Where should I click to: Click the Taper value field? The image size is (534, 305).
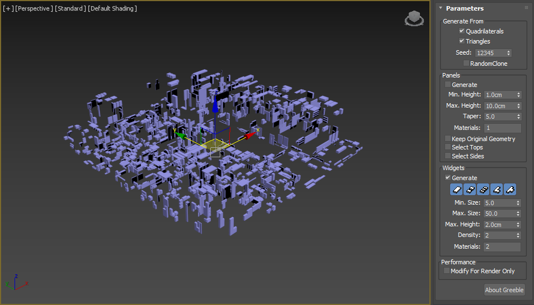pyautogui.click(x=500, y=117)
